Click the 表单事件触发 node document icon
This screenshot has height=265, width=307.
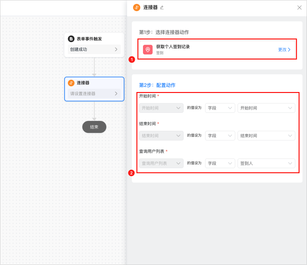[71, 39]
